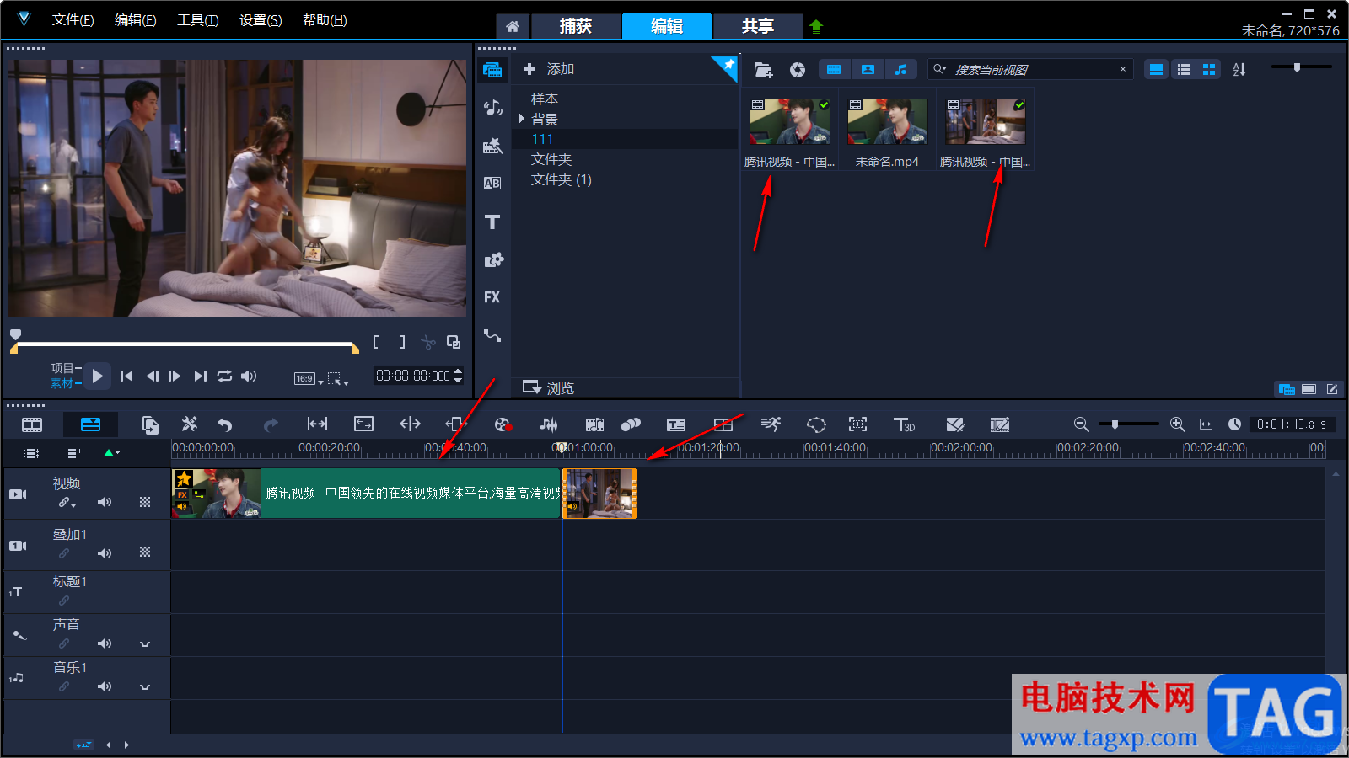The height and width of the screenshot is (758, 1349).
Task: Adjust the timeline zoom slider
Action: pos(1128,424)
